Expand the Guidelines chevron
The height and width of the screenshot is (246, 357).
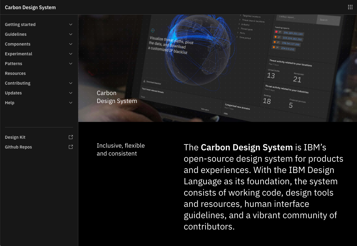71,34
